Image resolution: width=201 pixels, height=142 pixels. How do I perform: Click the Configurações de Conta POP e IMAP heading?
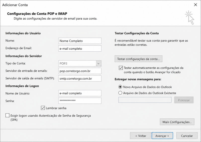[x=37, y=14]
